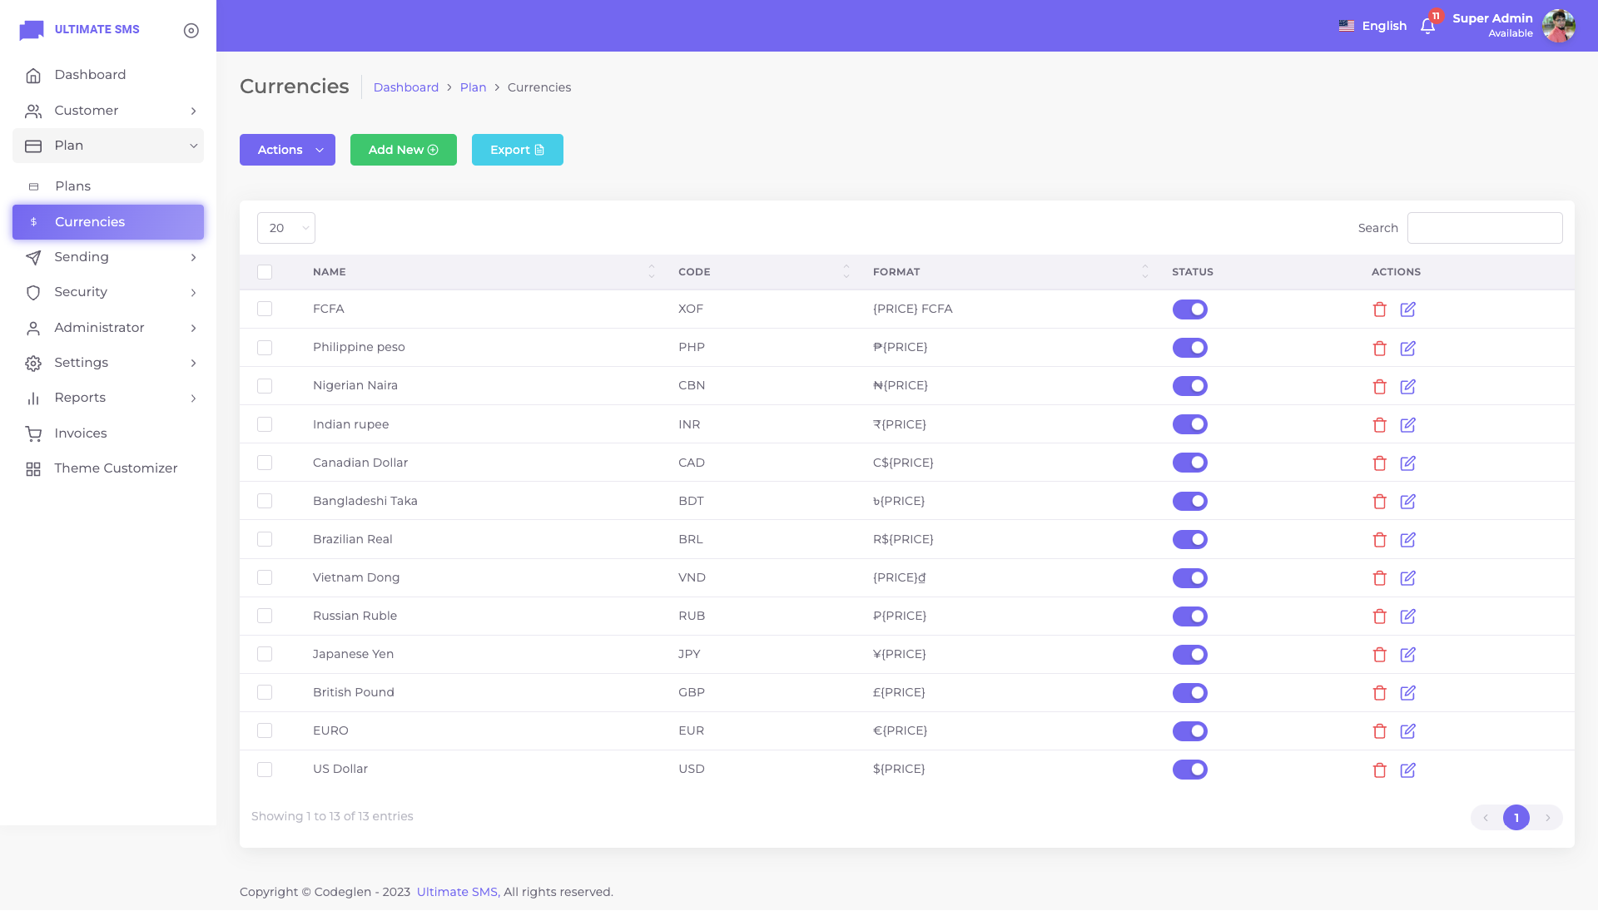Click the Super Admin profile avatar
1598x911 pixels.
pos(1558,26)
